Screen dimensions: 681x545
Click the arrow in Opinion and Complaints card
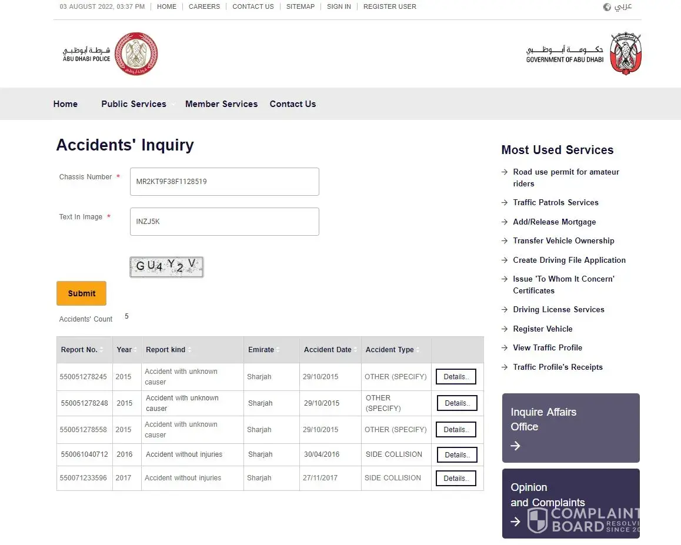click(516, 521)
